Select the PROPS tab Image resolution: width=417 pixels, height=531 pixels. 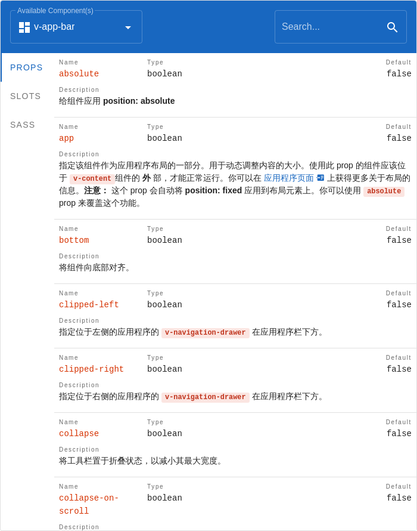pyautogui.click(x=26, y=67)
